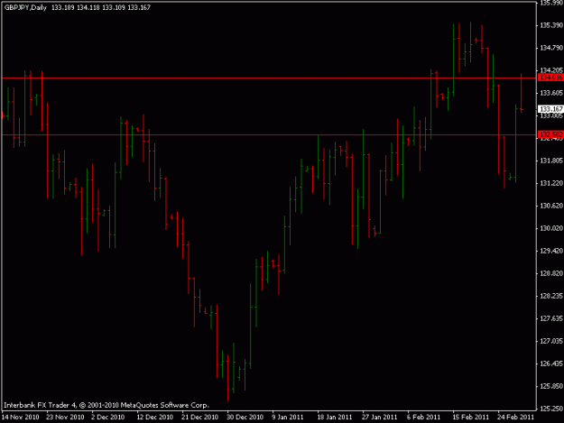Click the price scale value 126.435
This screenshot has width=564, height=423.
tap(551, 363)
